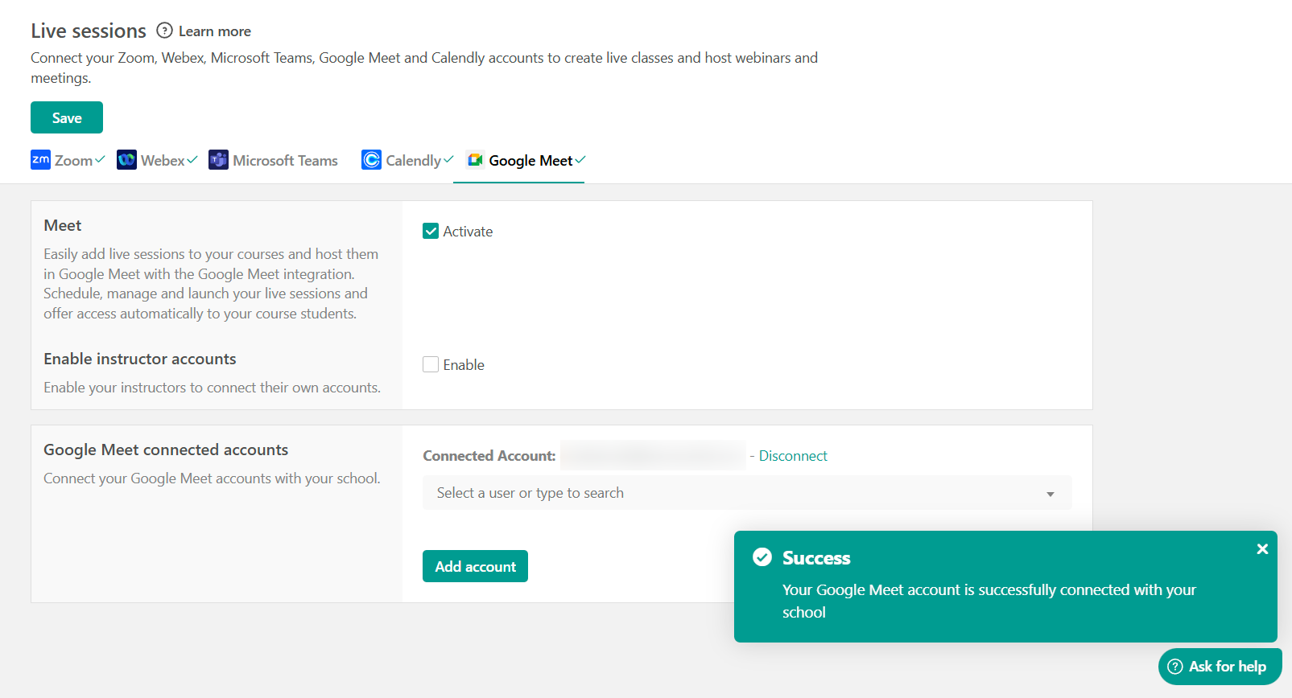Switch to the Calendly tab
The image size is (1292, 698).
407,160
